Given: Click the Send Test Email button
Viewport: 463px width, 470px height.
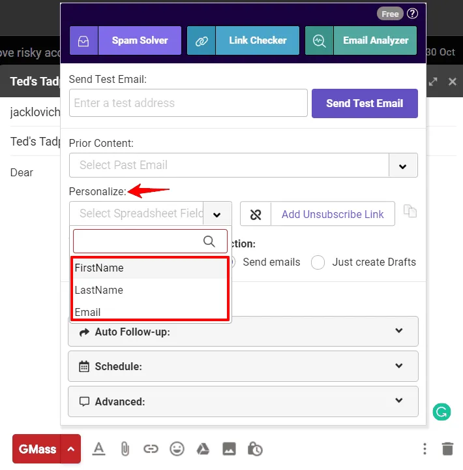Looking at the screenshot, I should [x=365, y=103].
